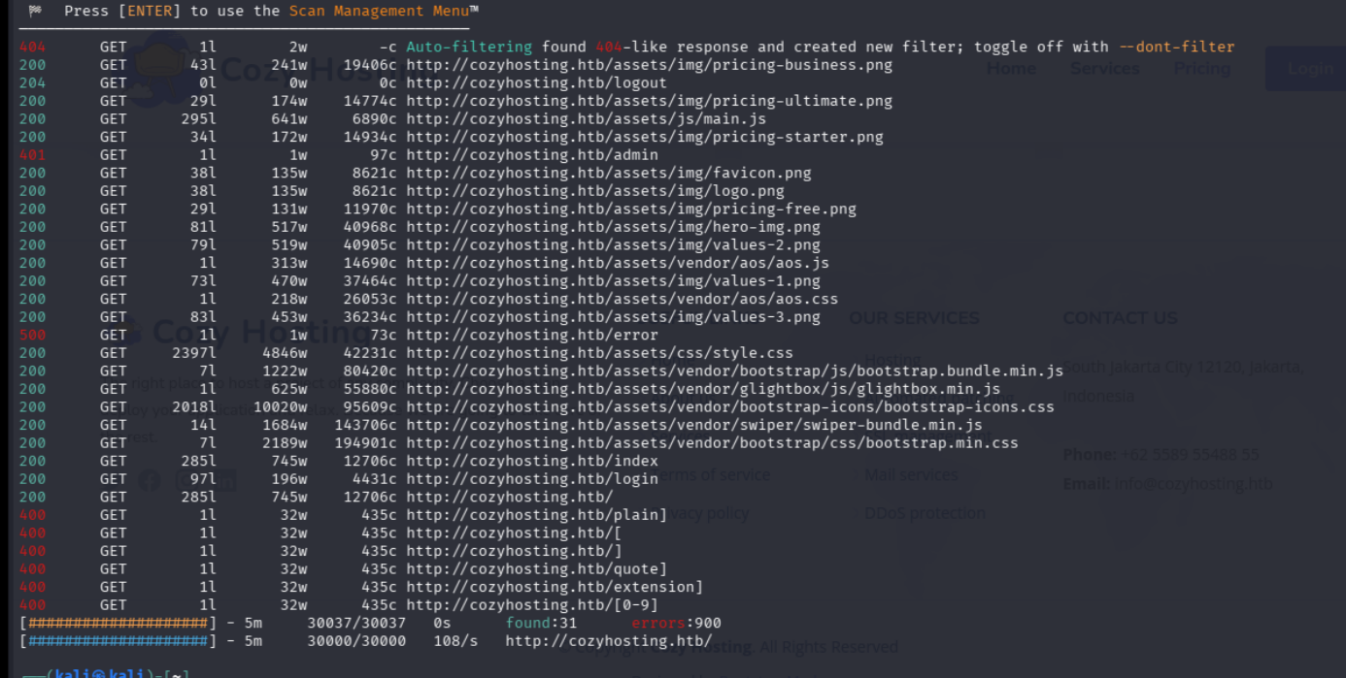Click the orange scan progress bar
The image size is (1346, 678).
coord(118,623)
